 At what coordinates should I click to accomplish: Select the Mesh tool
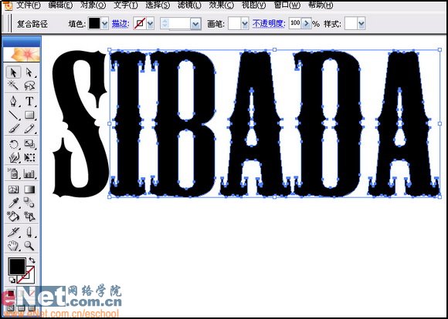[13, 190]
